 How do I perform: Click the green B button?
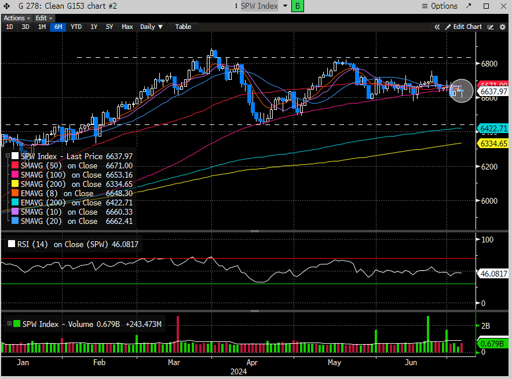297,6
